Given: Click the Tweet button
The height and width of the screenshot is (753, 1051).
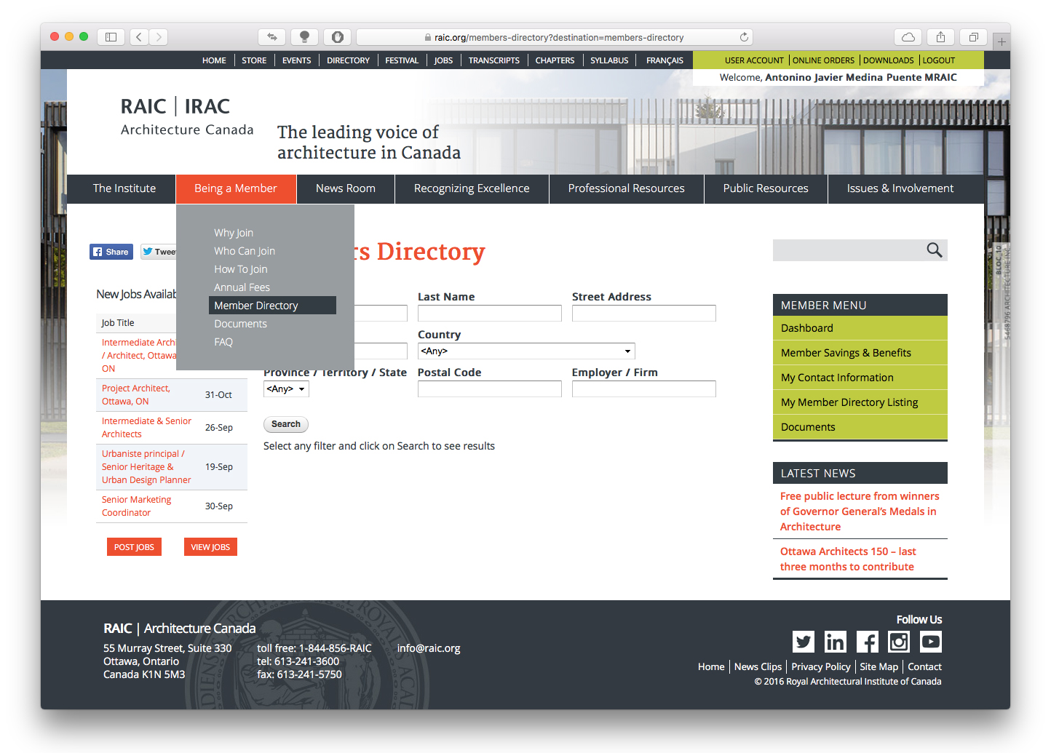Looking at the screenshot, I should 159,252.
